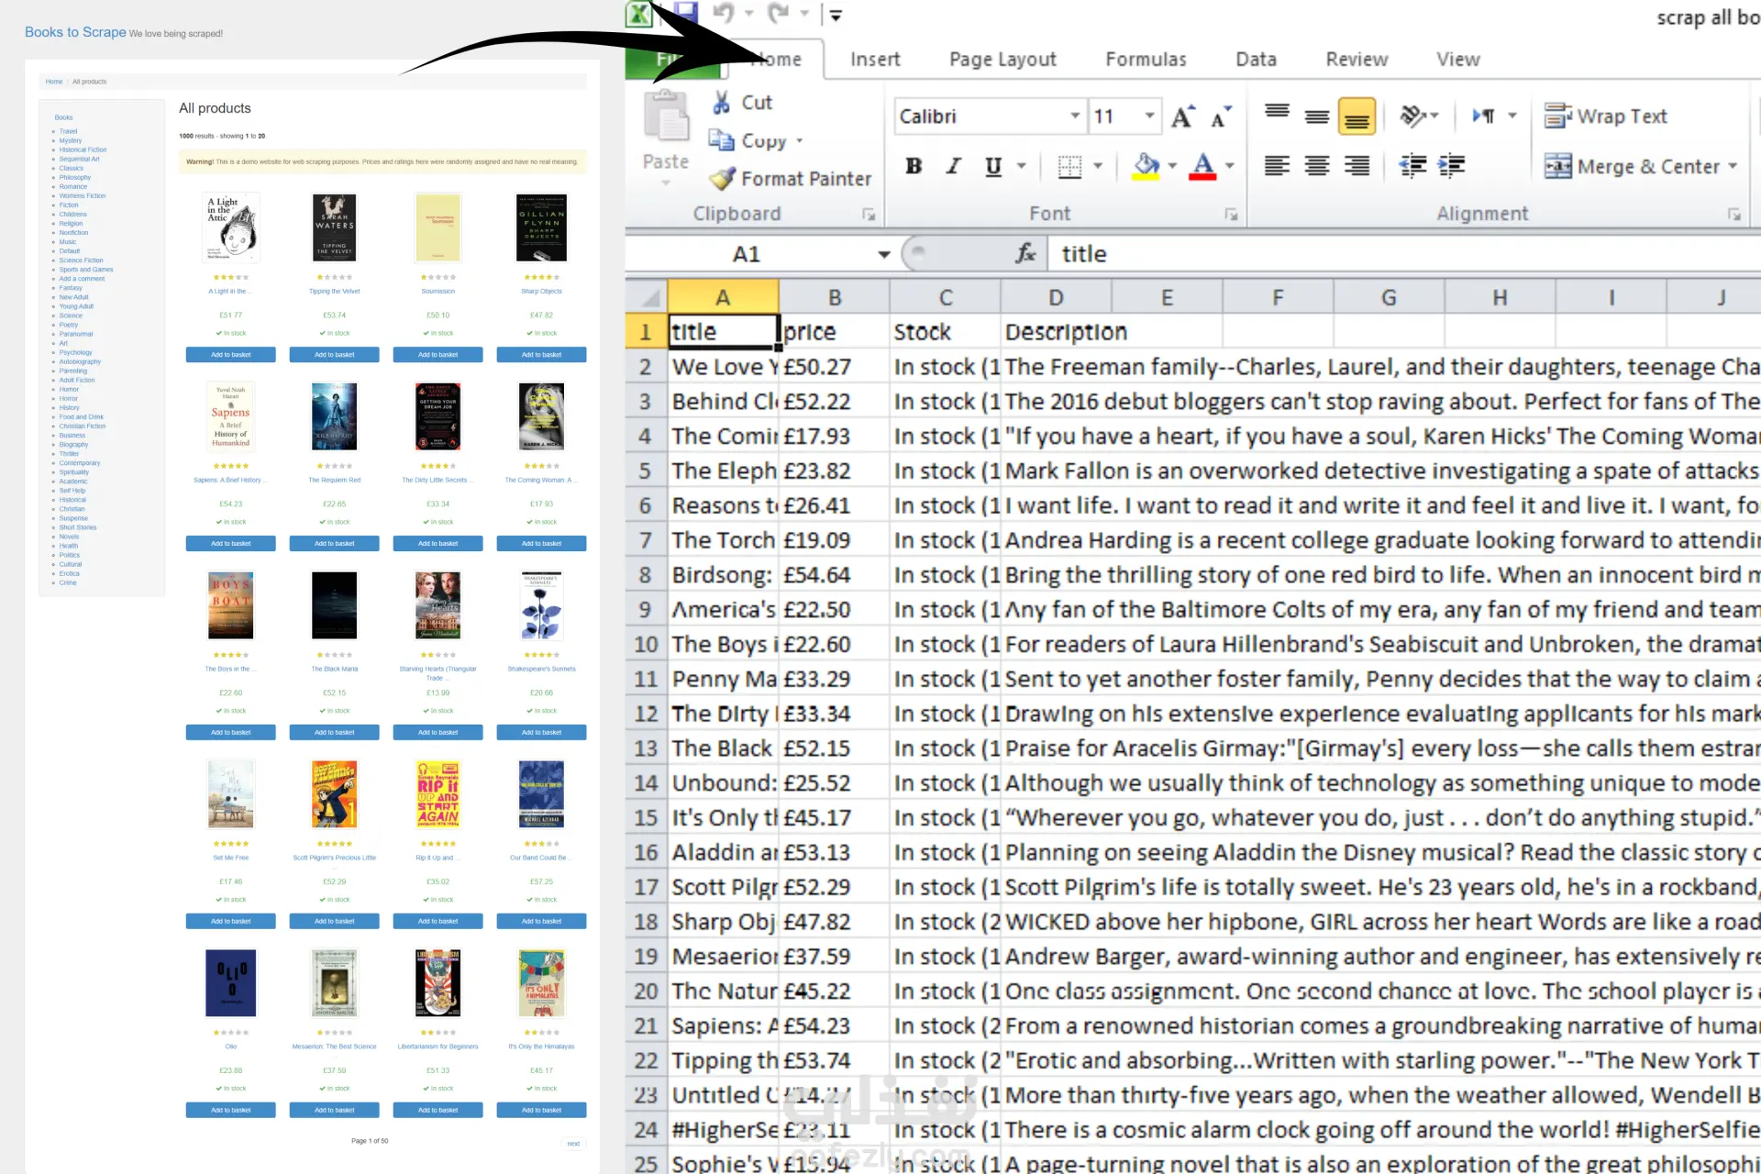The height and width of the screenshot is (1174, 1761).
Task: Click the Save icon in Excel's quick access toolbar
Action: 684,13
